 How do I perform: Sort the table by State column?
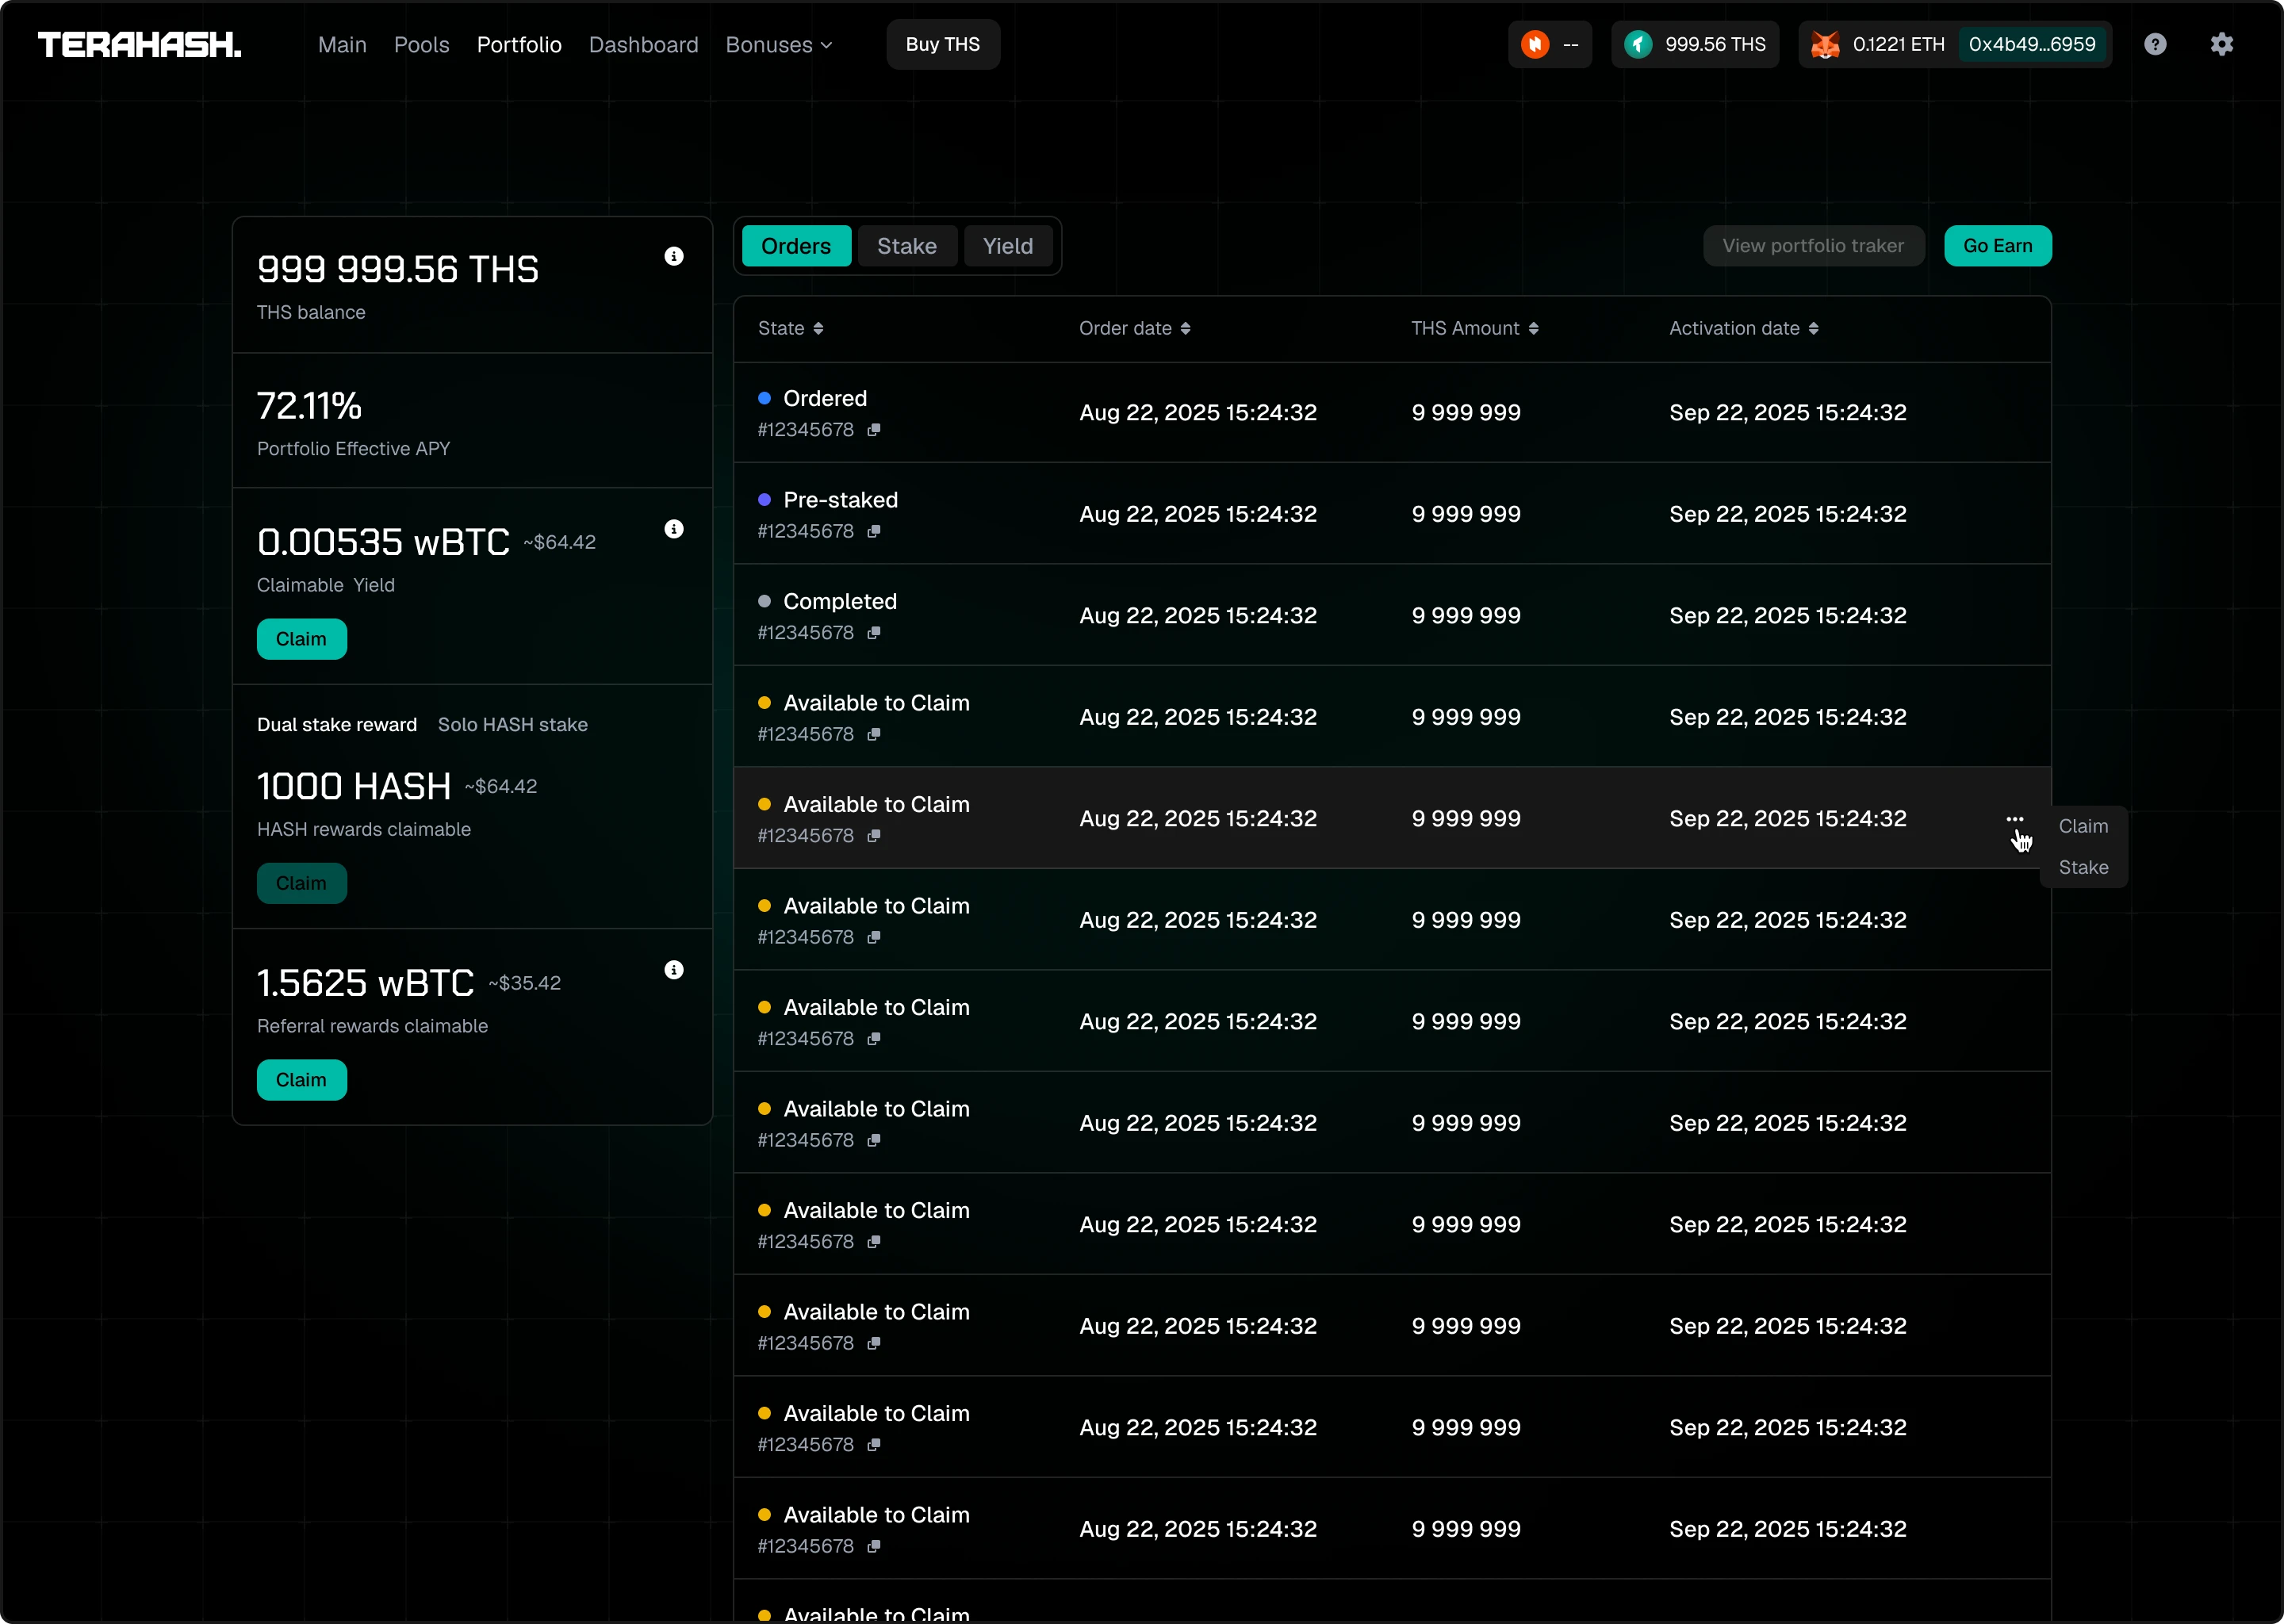[790, 328]
